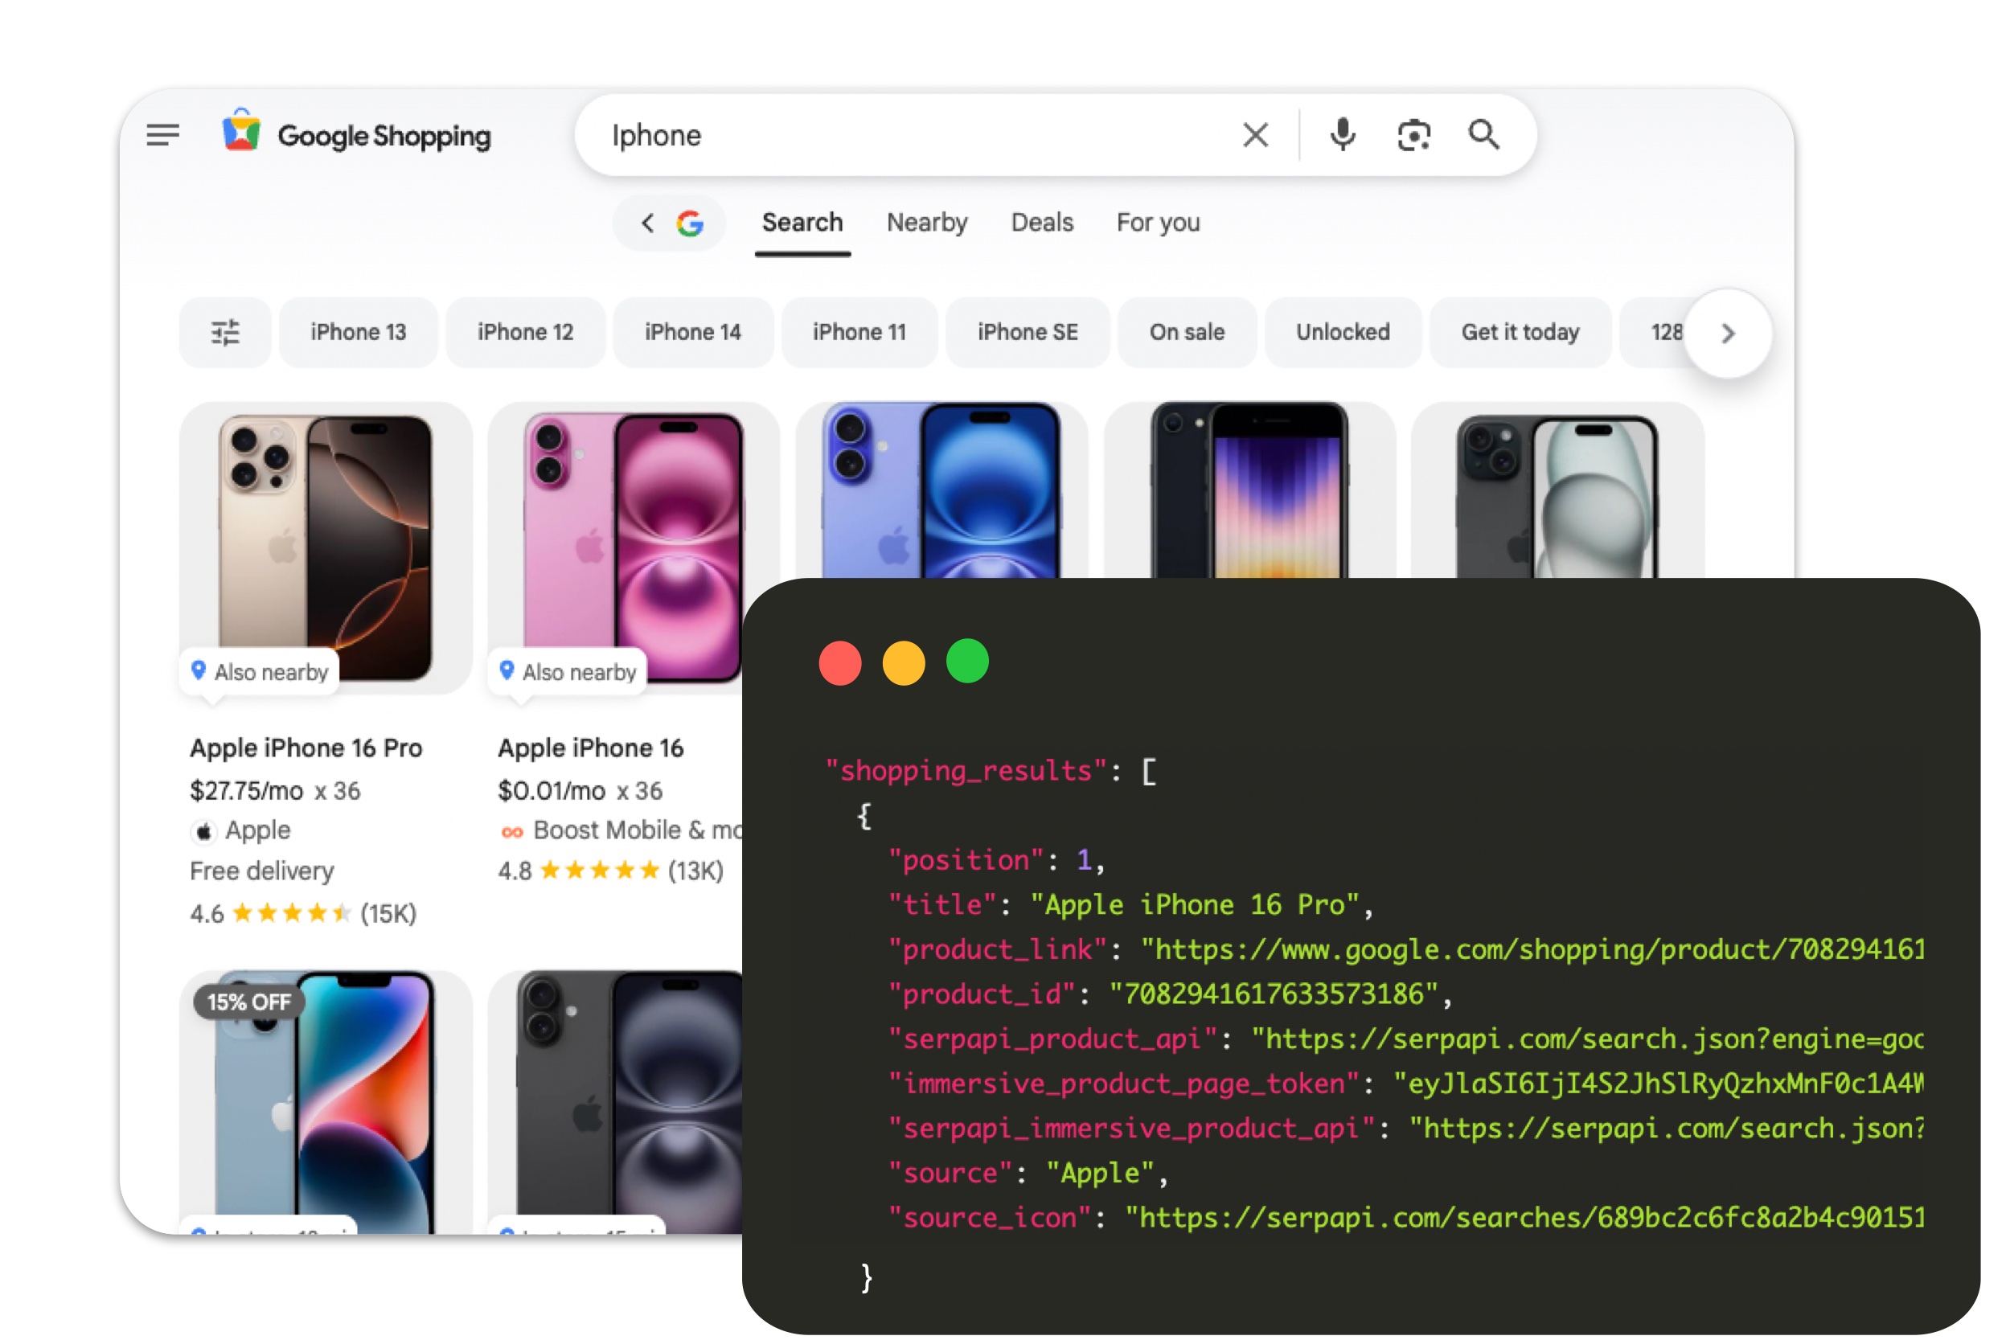Select the iPhone 13 filter chip
Screen dimensions: 2010x1340
(358, 333)
